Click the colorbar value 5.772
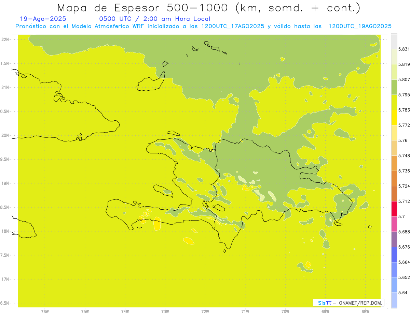The height and width of the screenshot is (316, 410). tap(404, 125)
